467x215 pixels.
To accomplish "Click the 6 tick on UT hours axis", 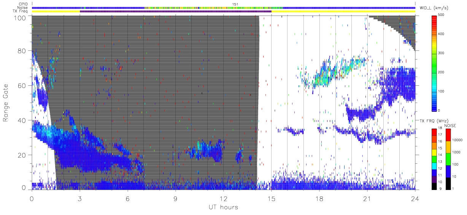I will pos(127,198).
